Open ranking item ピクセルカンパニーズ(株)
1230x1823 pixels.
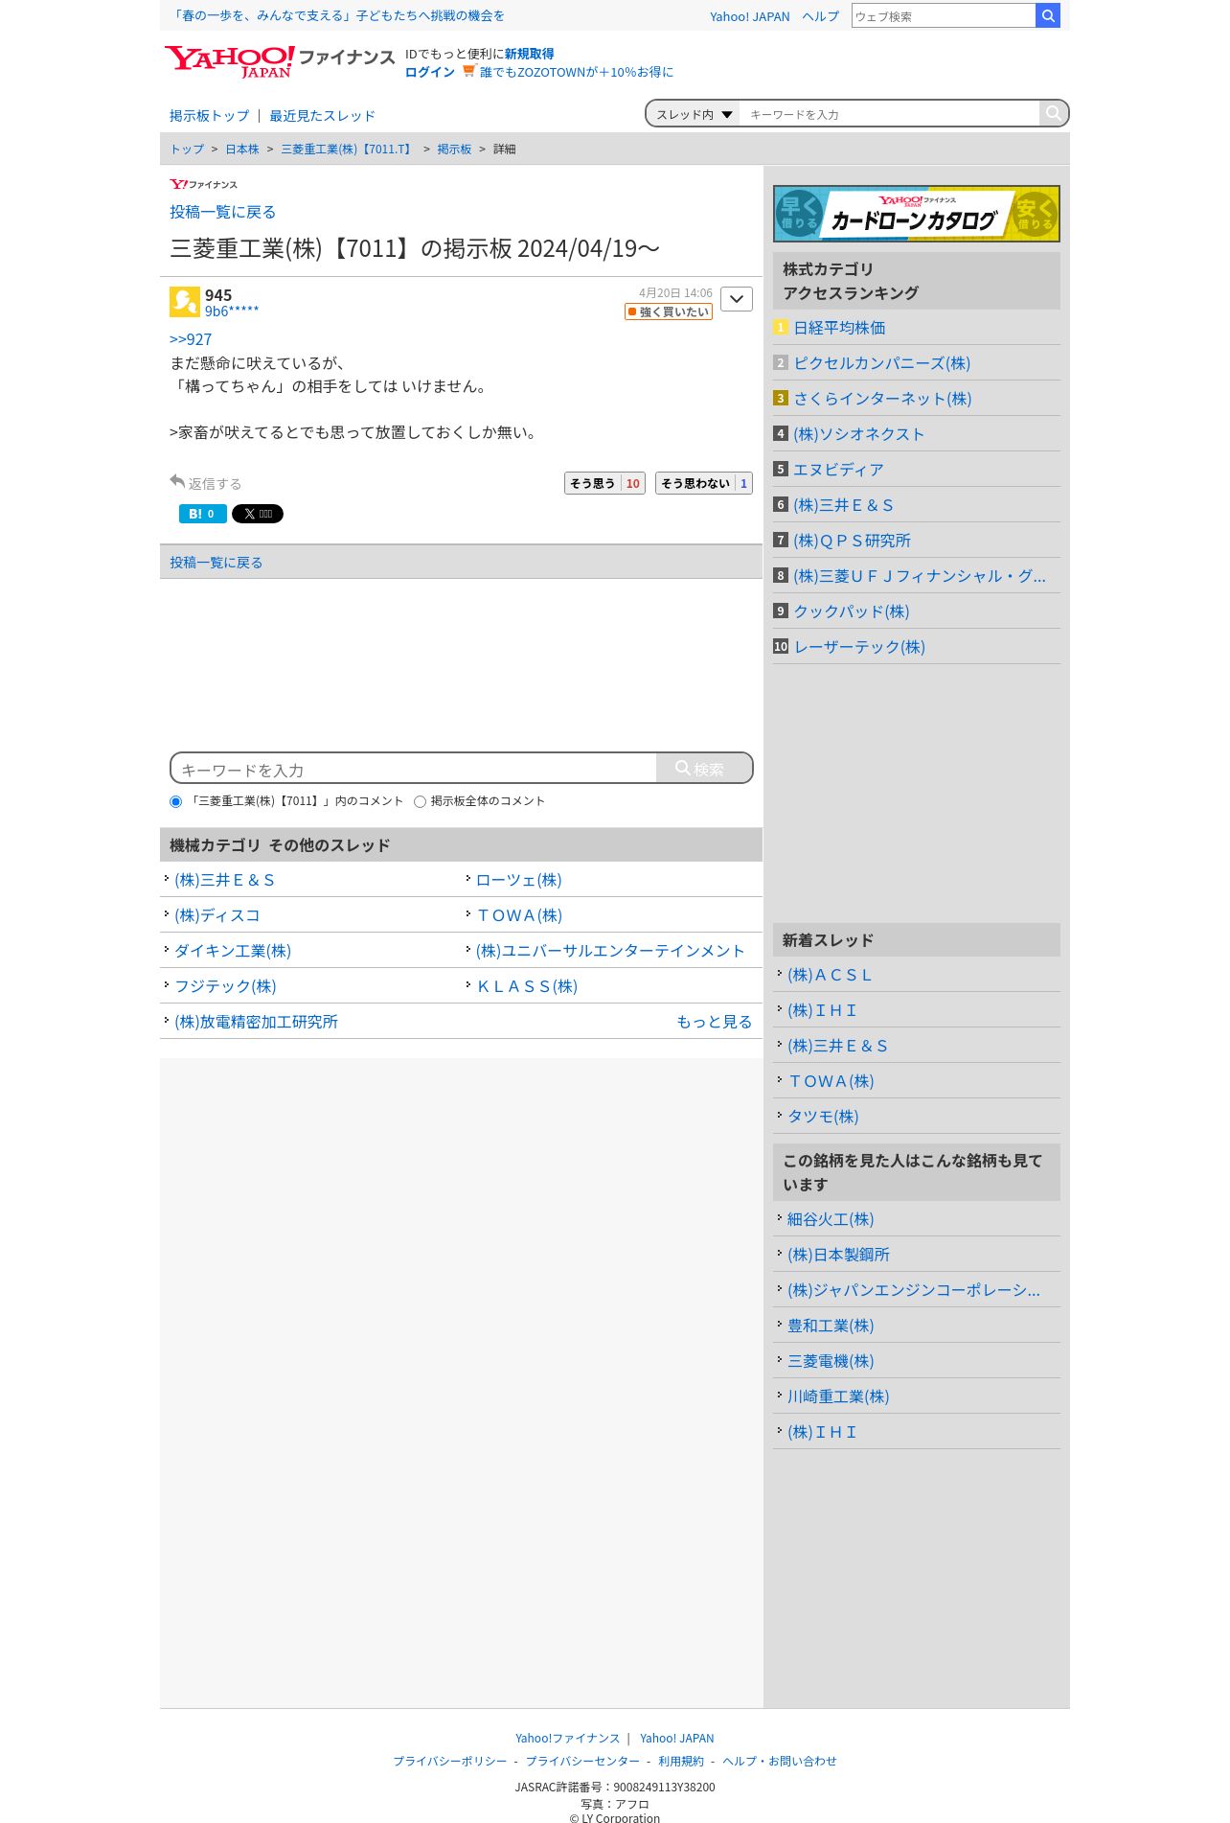882,363
